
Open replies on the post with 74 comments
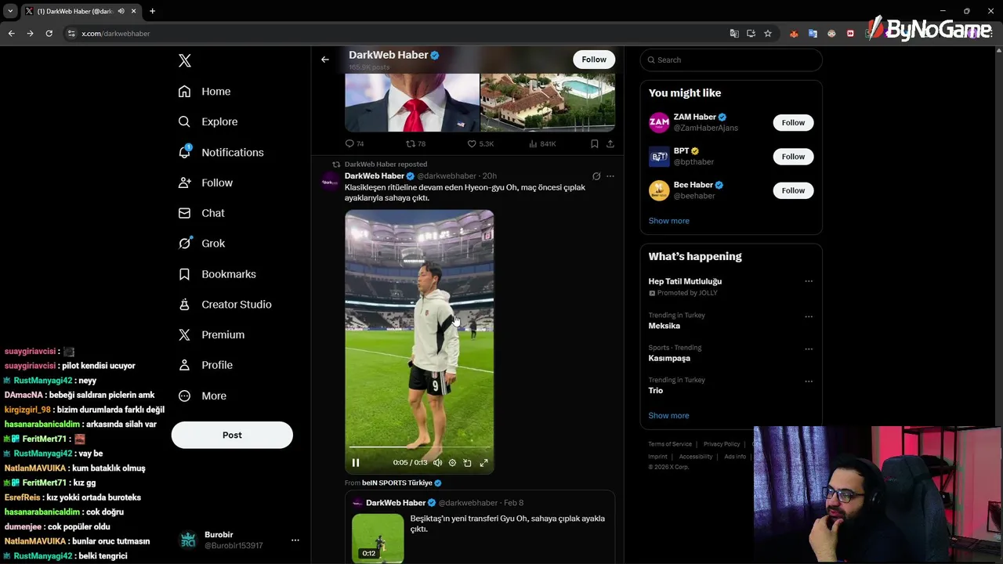[x=355, y=143]
